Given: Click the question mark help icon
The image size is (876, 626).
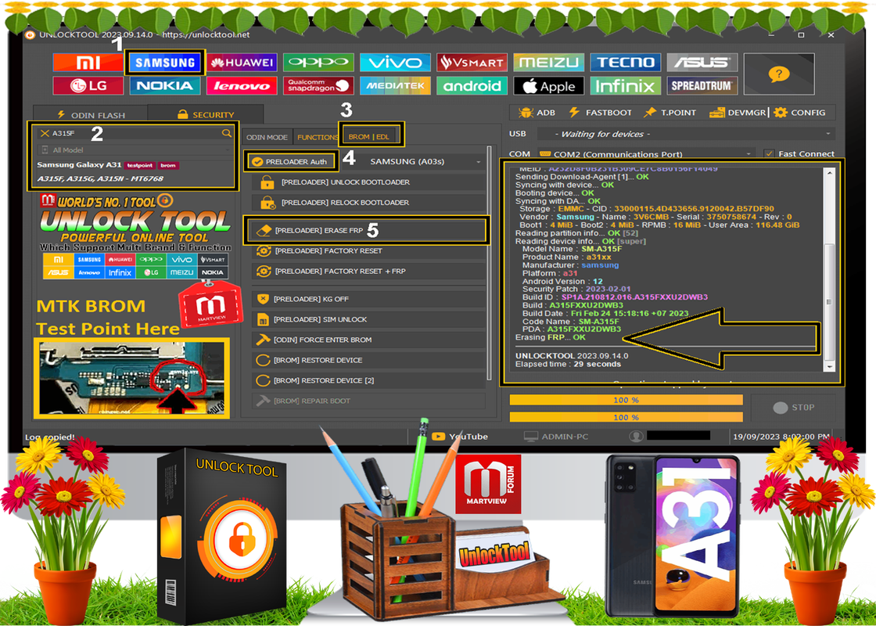Looking at the screenshot, I should tap(779, 74).
